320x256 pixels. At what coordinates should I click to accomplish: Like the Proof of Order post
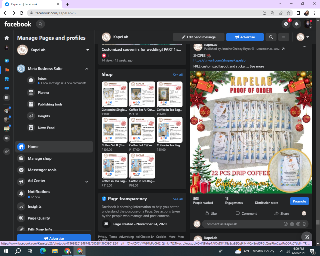pyautogui.click(x=210, y=213)
